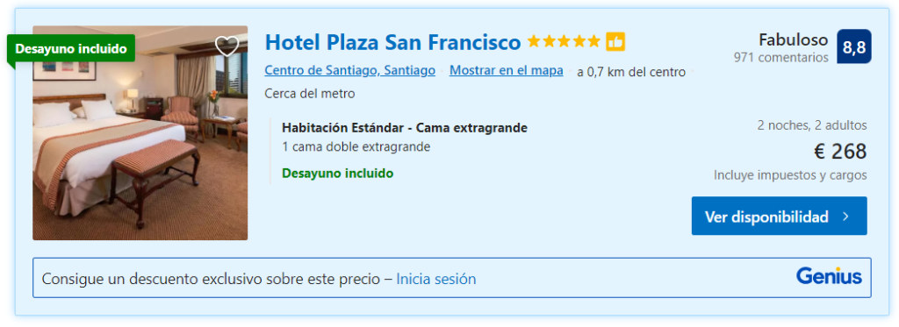The image size is (899, 327).
Task: Click the € 268 price
Action: coord(840,151)
